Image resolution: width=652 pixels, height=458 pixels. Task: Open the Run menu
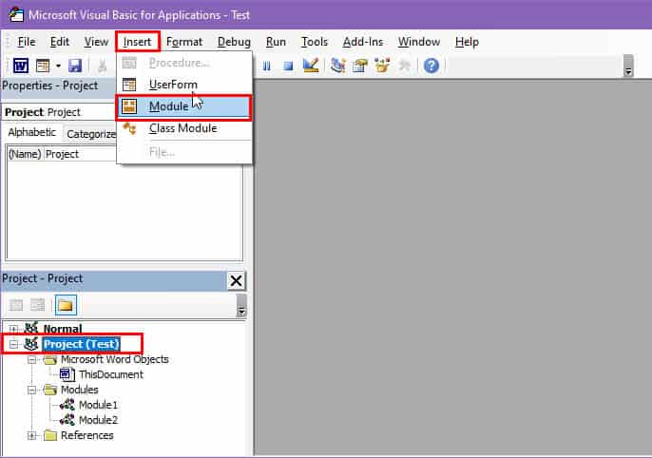click(276, 42)
